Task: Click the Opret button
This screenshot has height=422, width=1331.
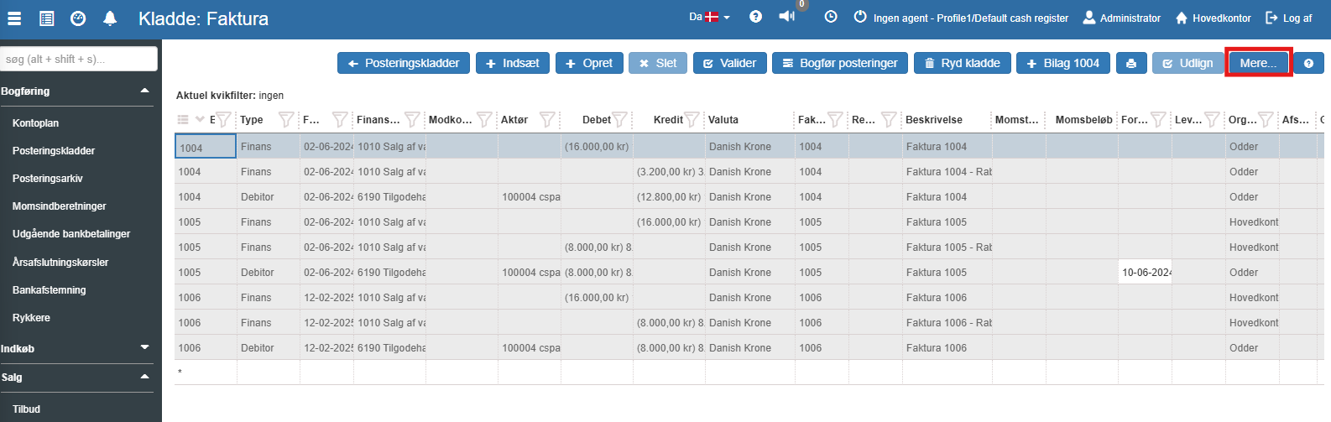Action: (589, 63)
